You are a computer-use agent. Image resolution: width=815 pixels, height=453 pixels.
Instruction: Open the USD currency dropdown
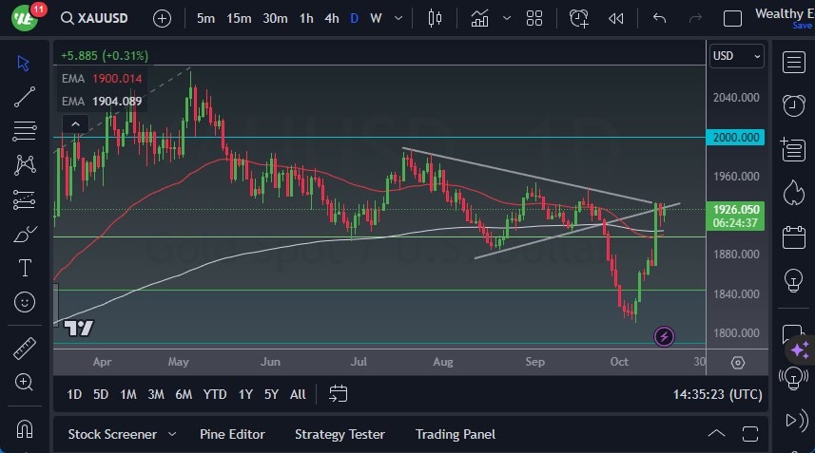737,56
